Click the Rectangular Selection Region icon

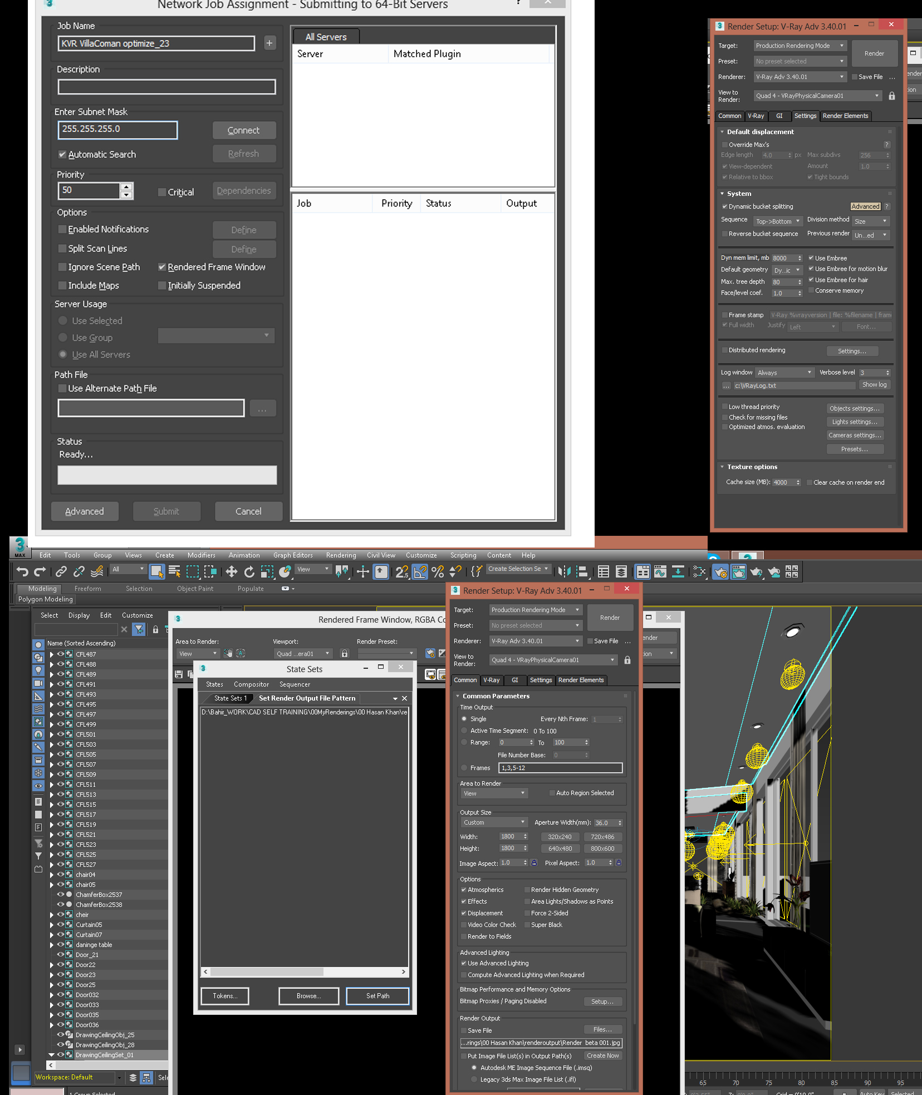pyautogui.click(x=193, y=571)
